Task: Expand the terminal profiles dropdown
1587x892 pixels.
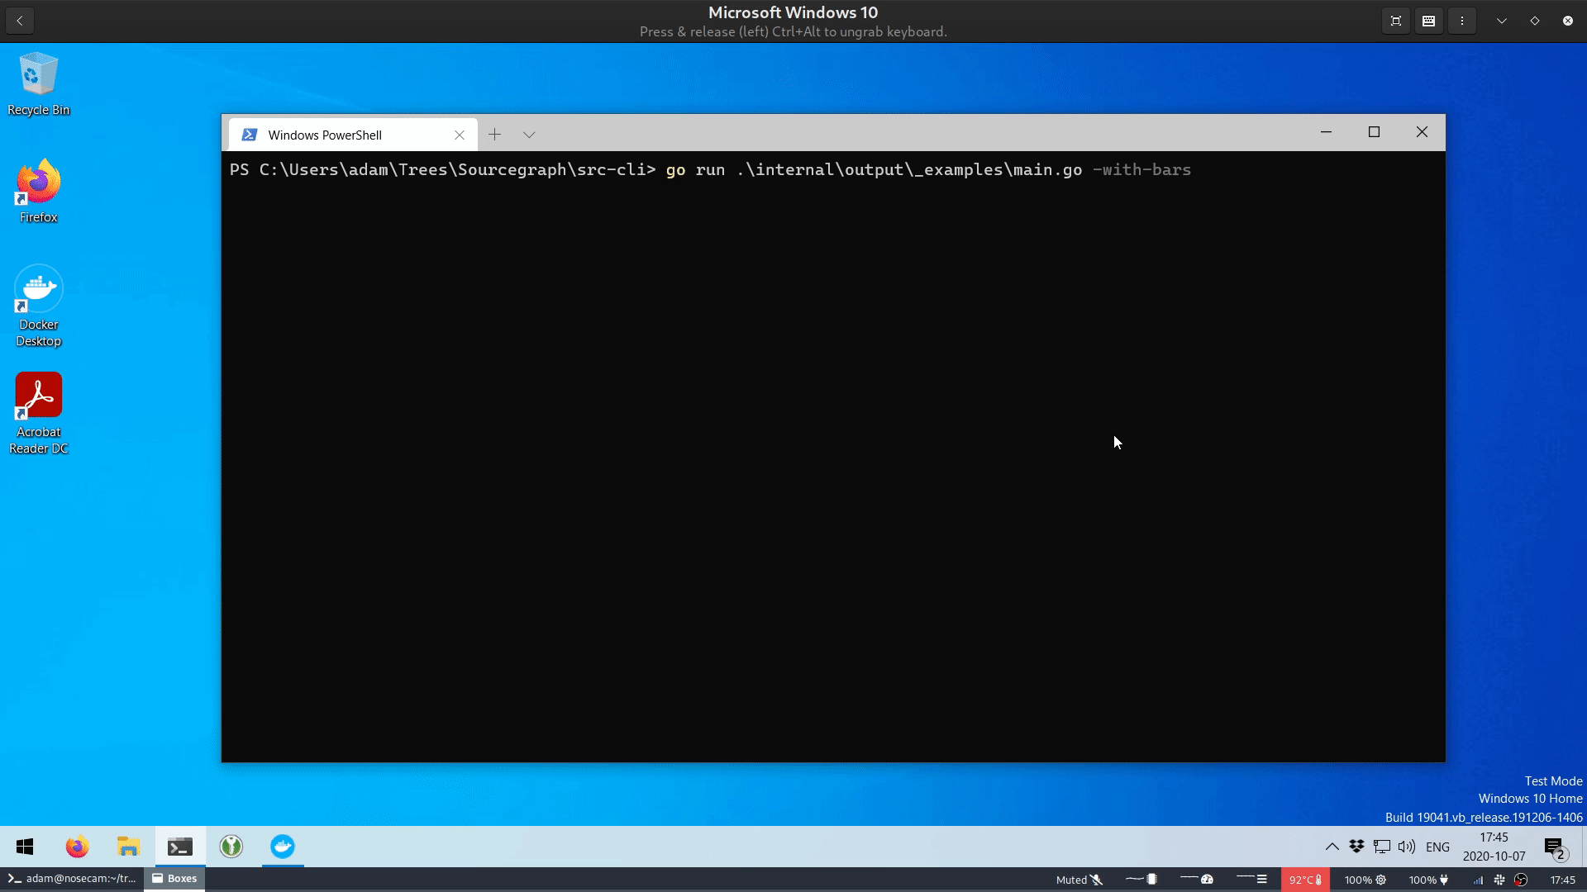Action: [529, 135]
